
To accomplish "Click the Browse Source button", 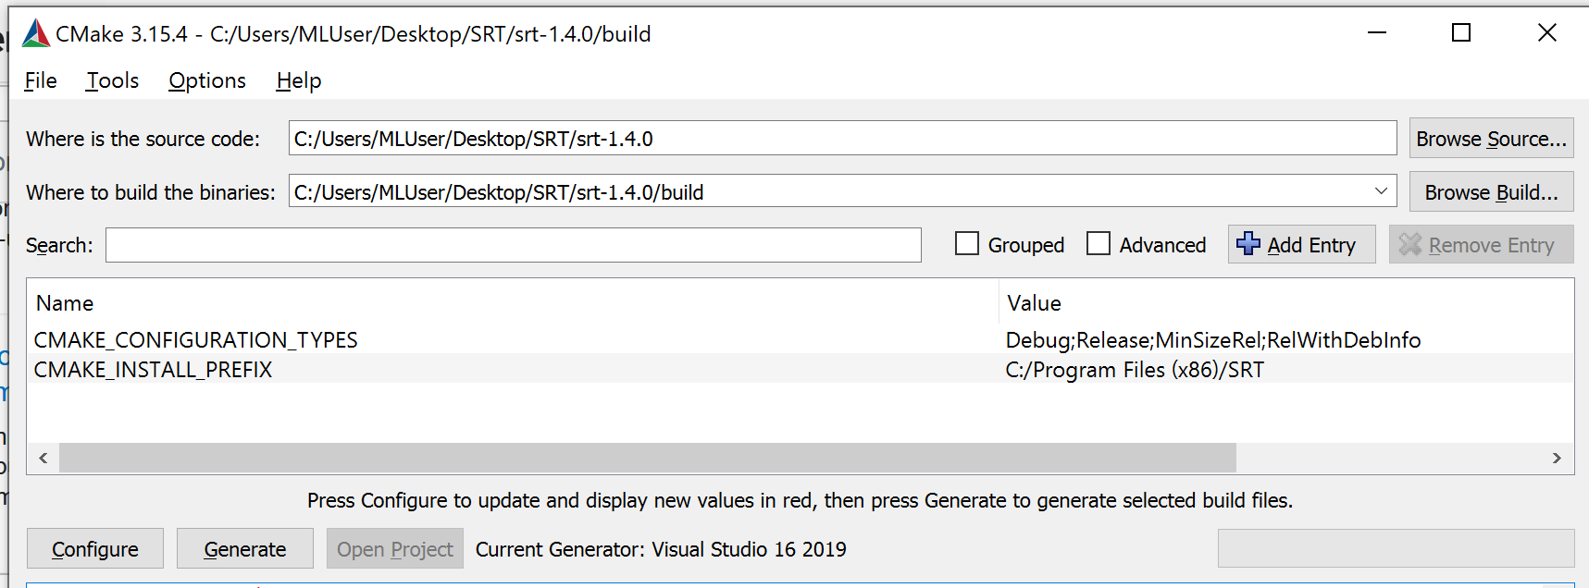I will click(x=1491, y=139).
